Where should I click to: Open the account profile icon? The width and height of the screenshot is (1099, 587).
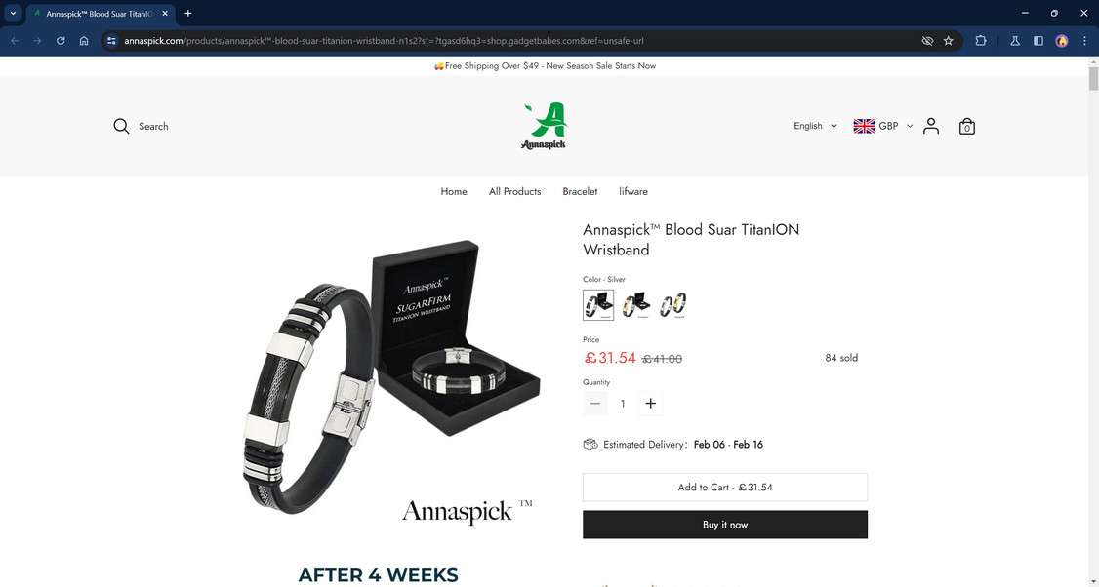931,126
